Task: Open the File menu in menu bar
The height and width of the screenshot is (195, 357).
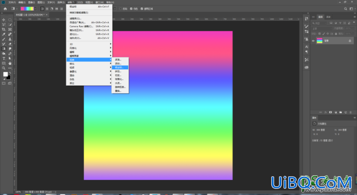Action: [x=12, y=2]
